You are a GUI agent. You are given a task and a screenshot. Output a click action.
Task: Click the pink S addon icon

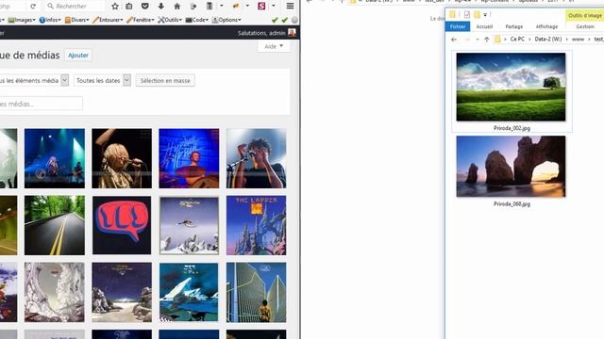pos(261,7)
